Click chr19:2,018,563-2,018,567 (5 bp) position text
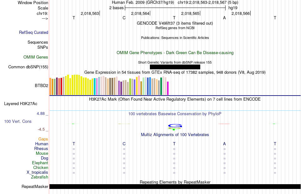Viewport: 301px width, 194px height. click(208, 3)
